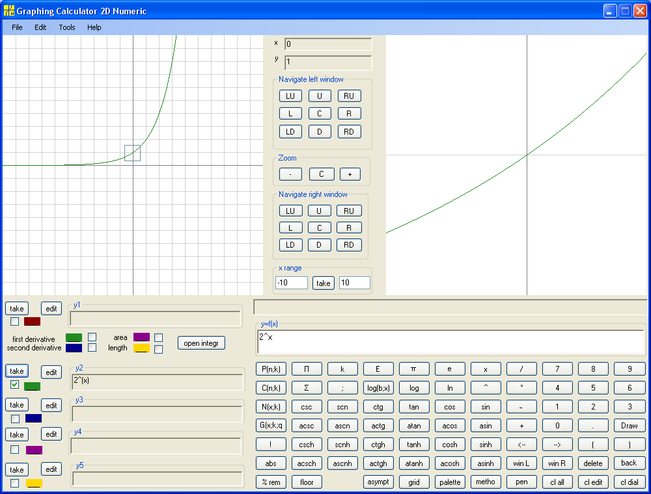This screenshot has height=494, width=651.
Task: Click the open integr button
Action: (201, 343)
